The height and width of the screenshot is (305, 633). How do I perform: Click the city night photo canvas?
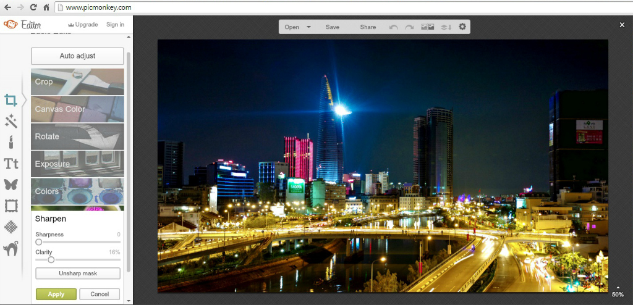click(383, 166)
